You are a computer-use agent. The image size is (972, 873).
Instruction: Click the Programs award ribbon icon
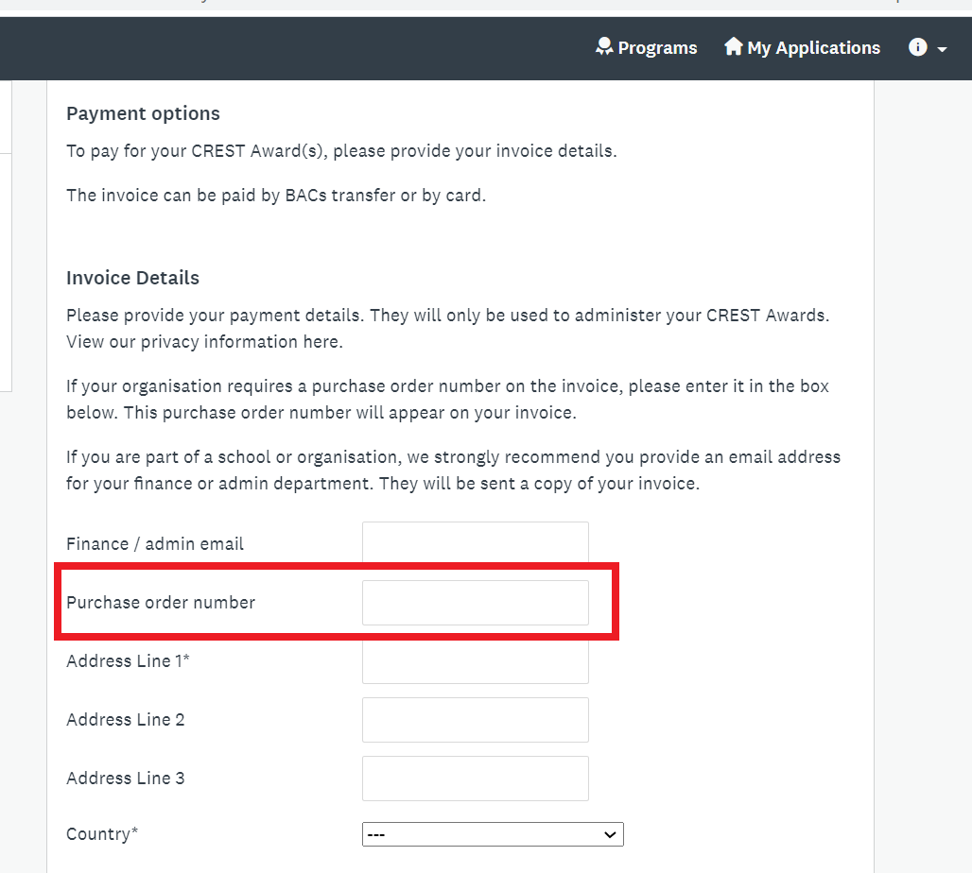[x=604, y=46]
